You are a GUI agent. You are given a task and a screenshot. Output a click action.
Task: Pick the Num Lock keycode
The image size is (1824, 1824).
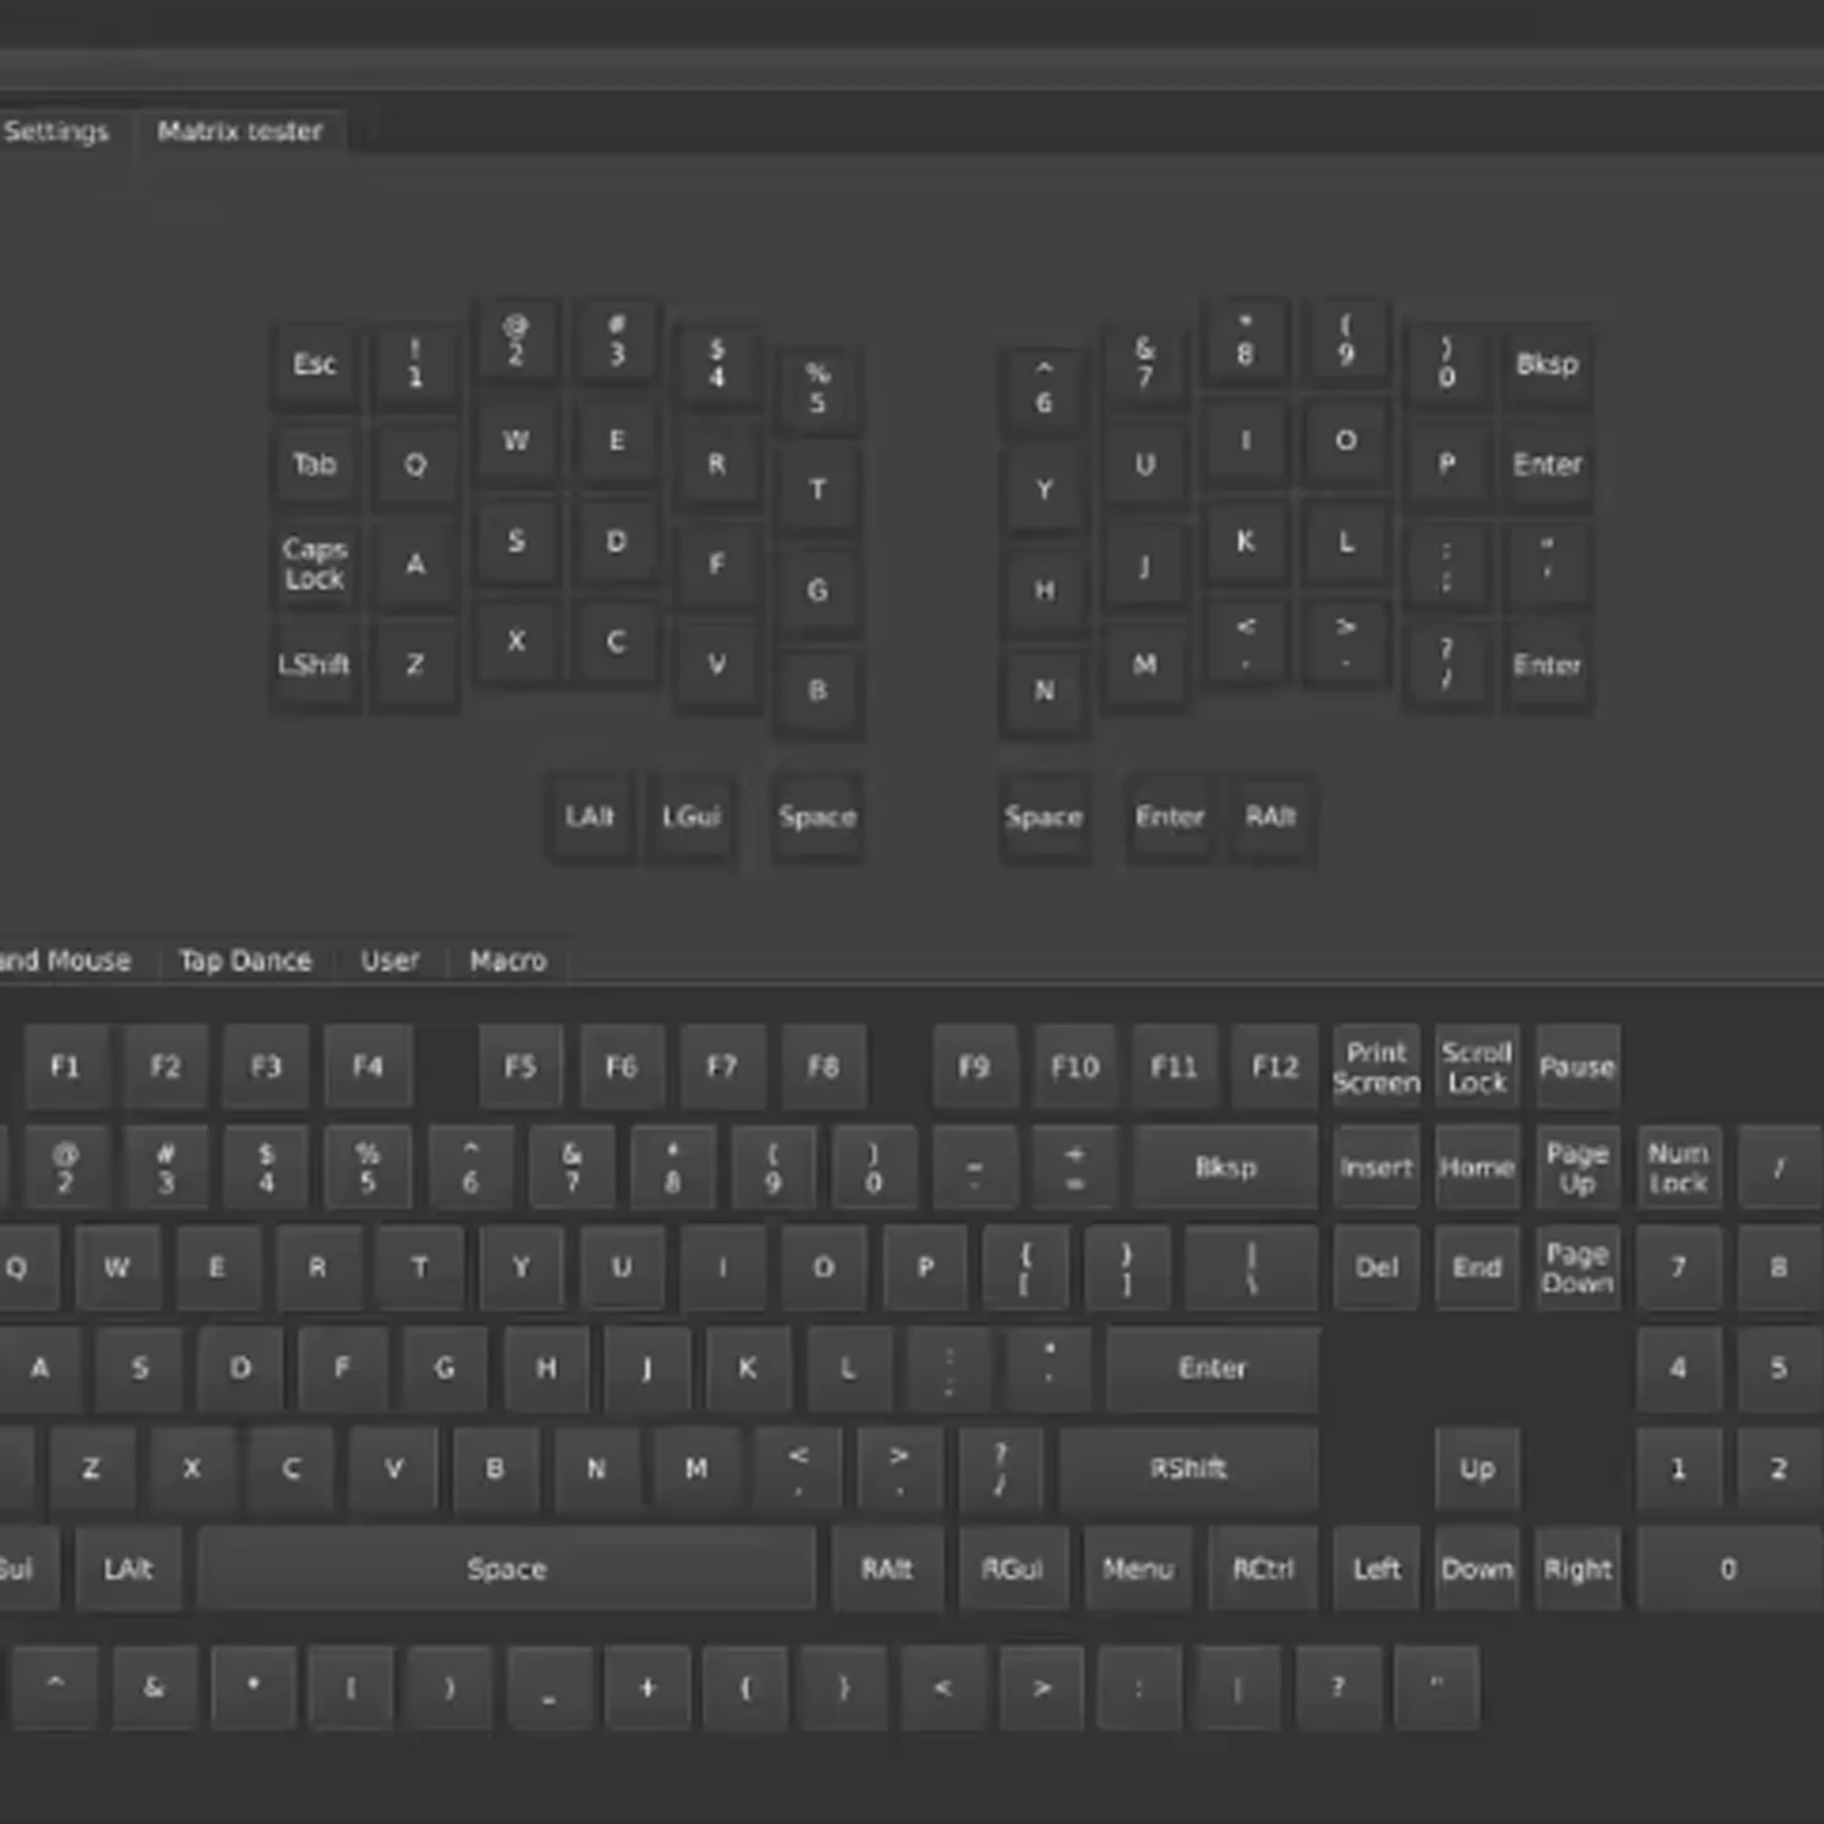1678,1168
